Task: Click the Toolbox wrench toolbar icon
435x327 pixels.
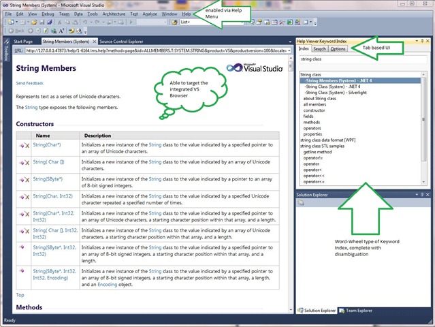Action: click(x=282, y=22)
